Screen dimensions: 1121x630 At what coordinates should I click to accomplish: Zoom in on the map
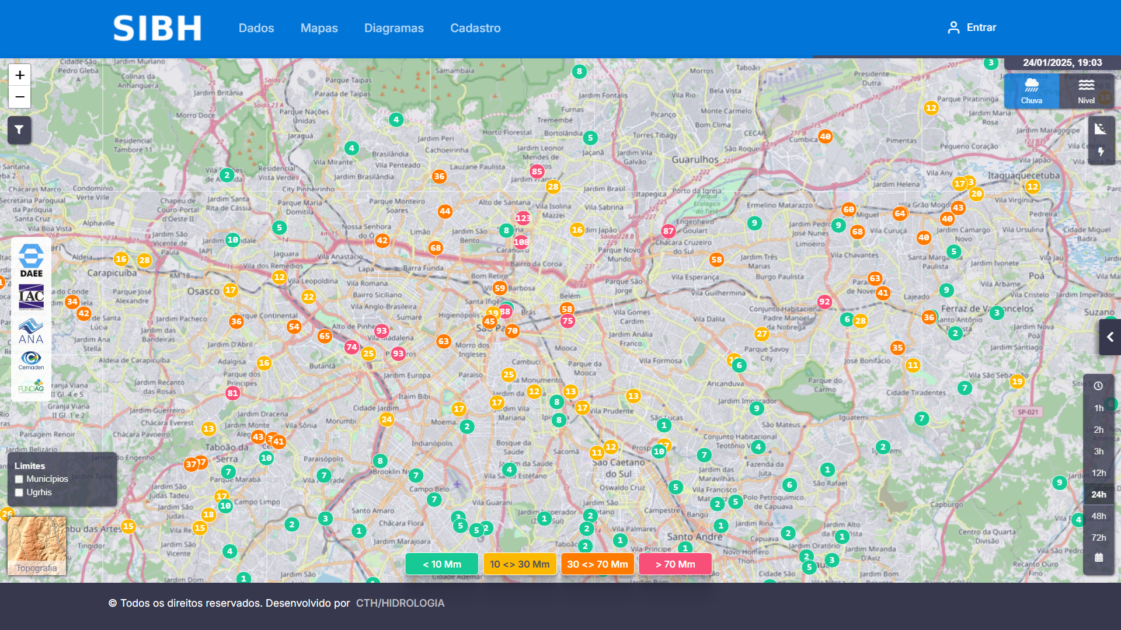coord(20,75)
